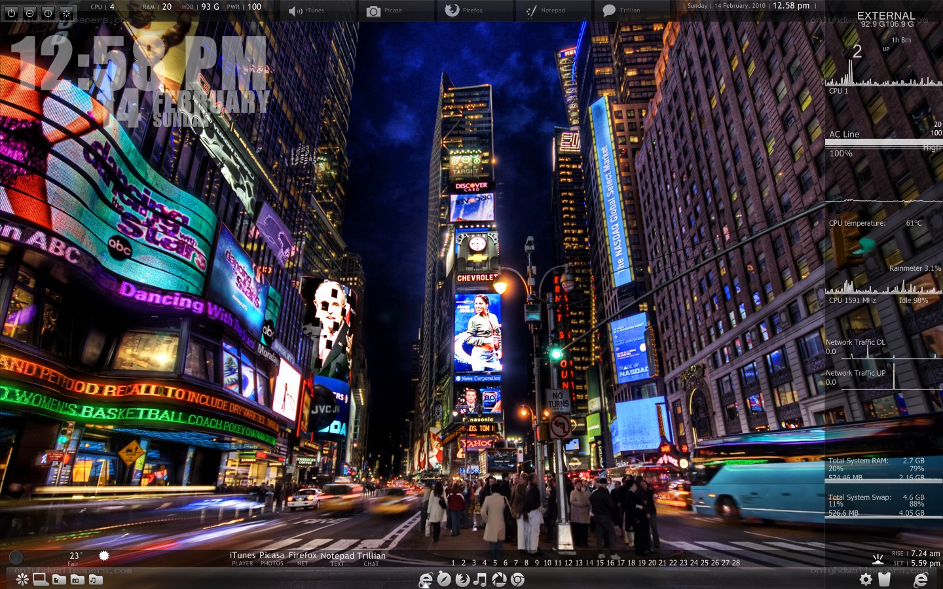Click the Trillian CHAT launcher label
This screenshot has width=943, height=589.
[x=371, y=559]
